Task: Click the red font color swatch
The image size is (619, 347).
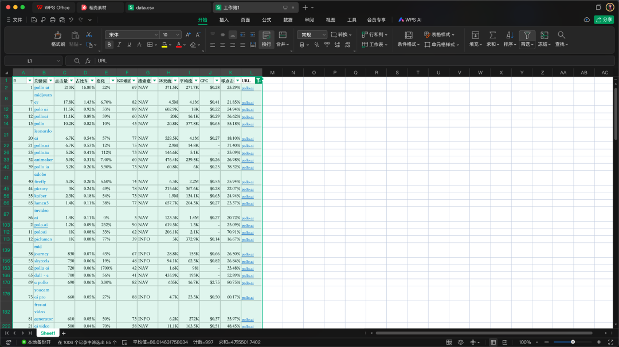Action: click(178, 45)
